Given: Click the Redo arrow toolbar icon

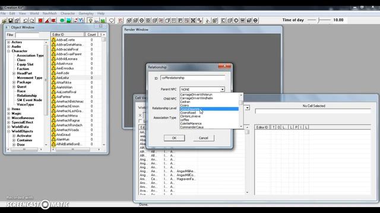Looking at the screenshot, I should (31, 21).
